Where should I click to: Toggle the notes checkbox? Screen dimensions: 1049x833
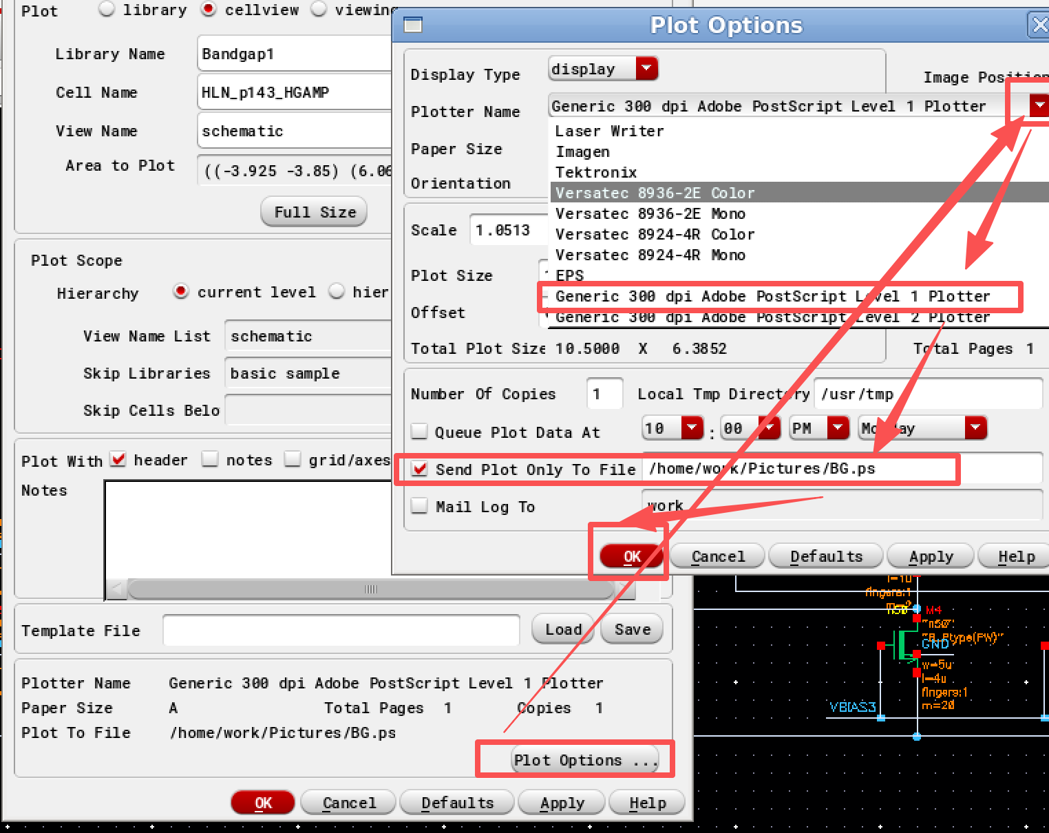pyautogui.click(x=210, y=459)
